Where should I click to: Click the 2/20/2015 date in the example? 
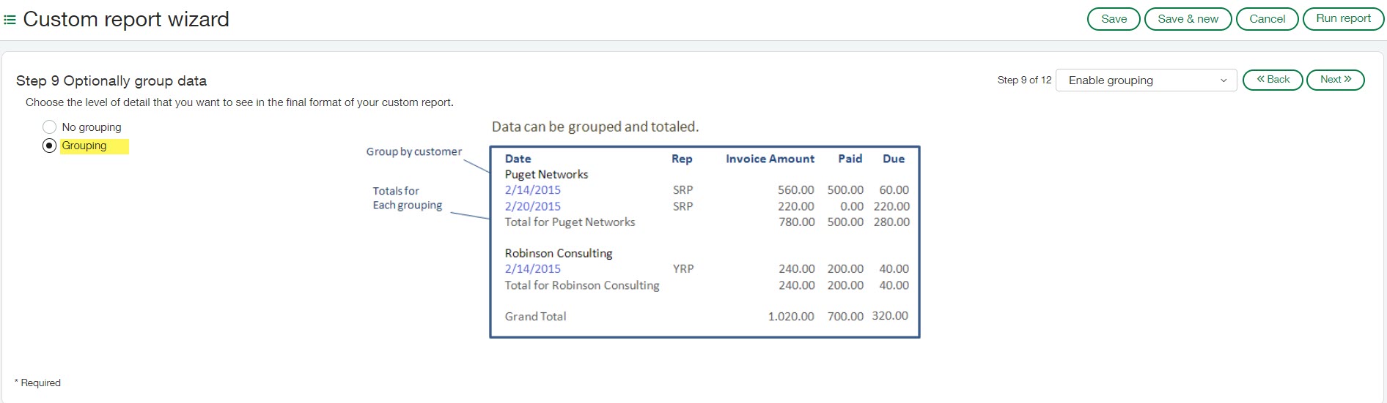pos(532,206)
